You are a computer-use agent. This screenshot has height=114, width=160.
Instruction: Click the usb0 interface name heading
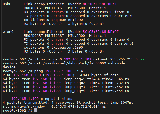click(x=7, y=4)
